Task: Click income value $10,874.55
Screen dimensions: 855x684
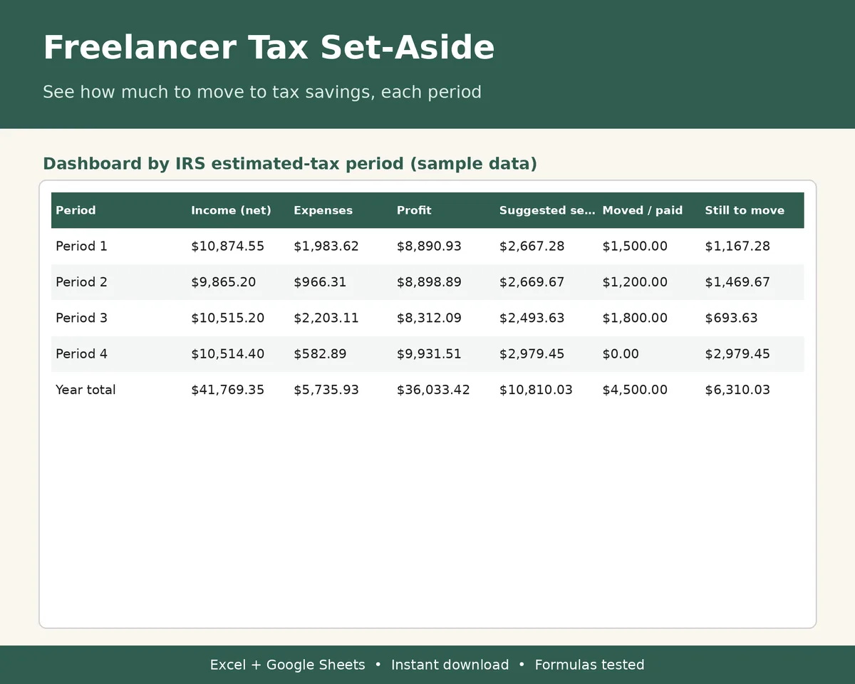Action: pos(227,246)
